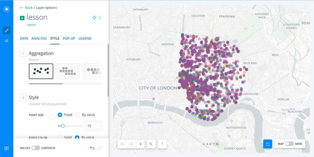Go Back to layers list

29,7
